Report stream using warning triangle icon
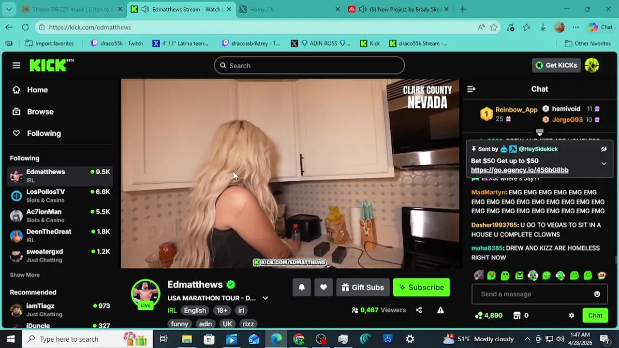Image resolution: width=619 pixels, height=348 pixels. [441, 310]
